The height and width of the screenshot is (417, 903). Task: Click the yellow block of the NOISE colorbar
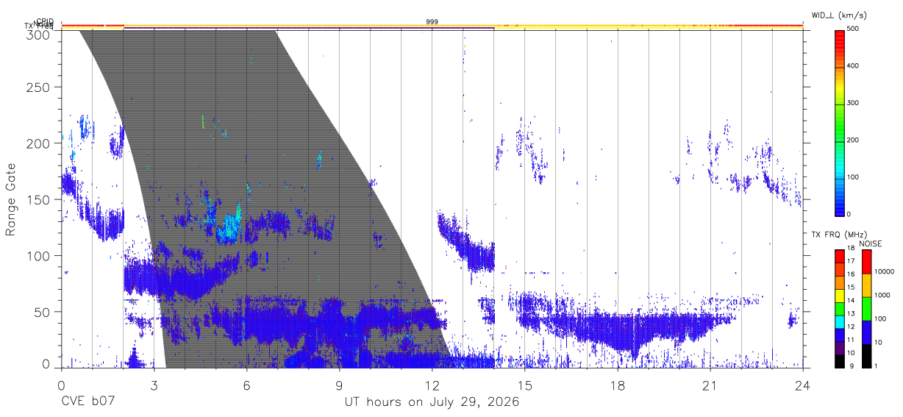(x=866, y=285)
